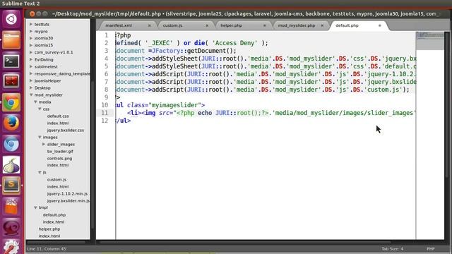452x254 pixels.
Task: Launch Google Chrome from the dock
Action: click(x=11, y=102)
